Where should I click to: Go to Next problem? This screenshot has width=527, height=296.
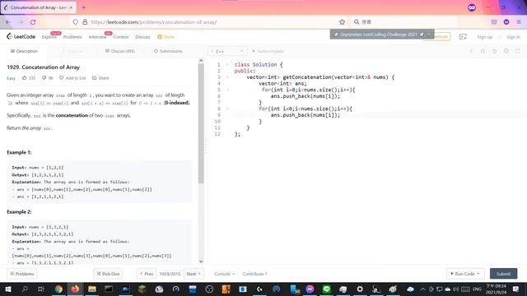[x=194, y=274]
